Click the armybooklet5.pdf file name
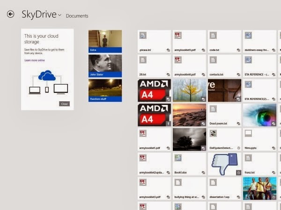 click(185, 50)
